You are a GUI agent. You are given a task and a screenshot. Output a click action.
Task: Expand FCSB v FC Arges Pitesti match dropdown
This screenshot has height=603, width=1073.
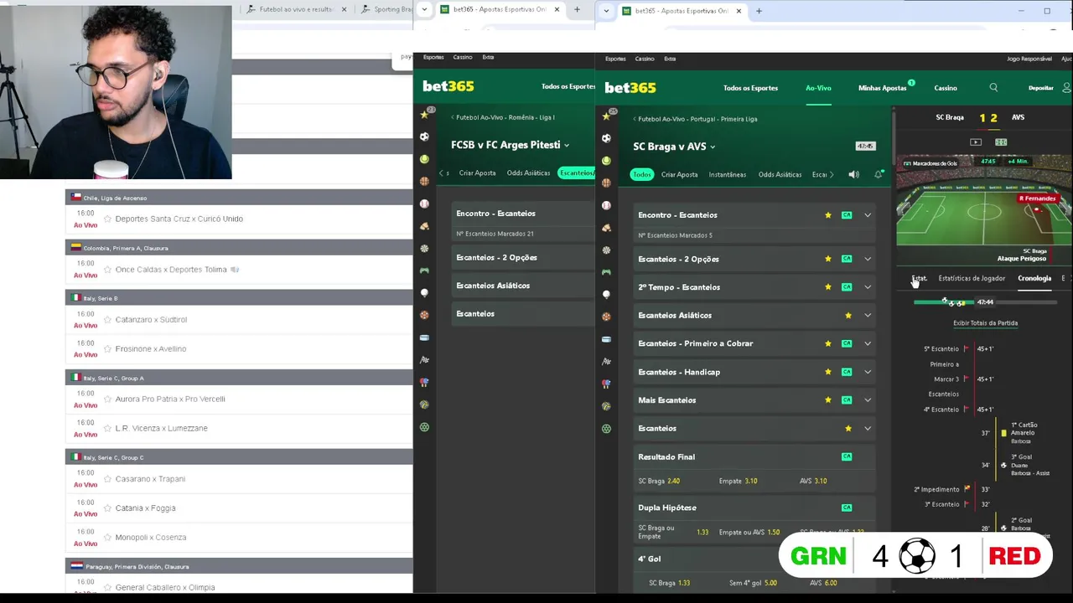point(567,146)
